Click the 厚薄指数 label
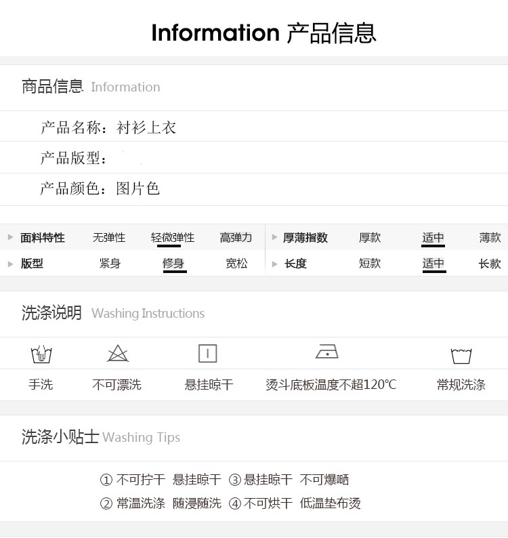This screenshot has height=538, width=508. (305, 237)
